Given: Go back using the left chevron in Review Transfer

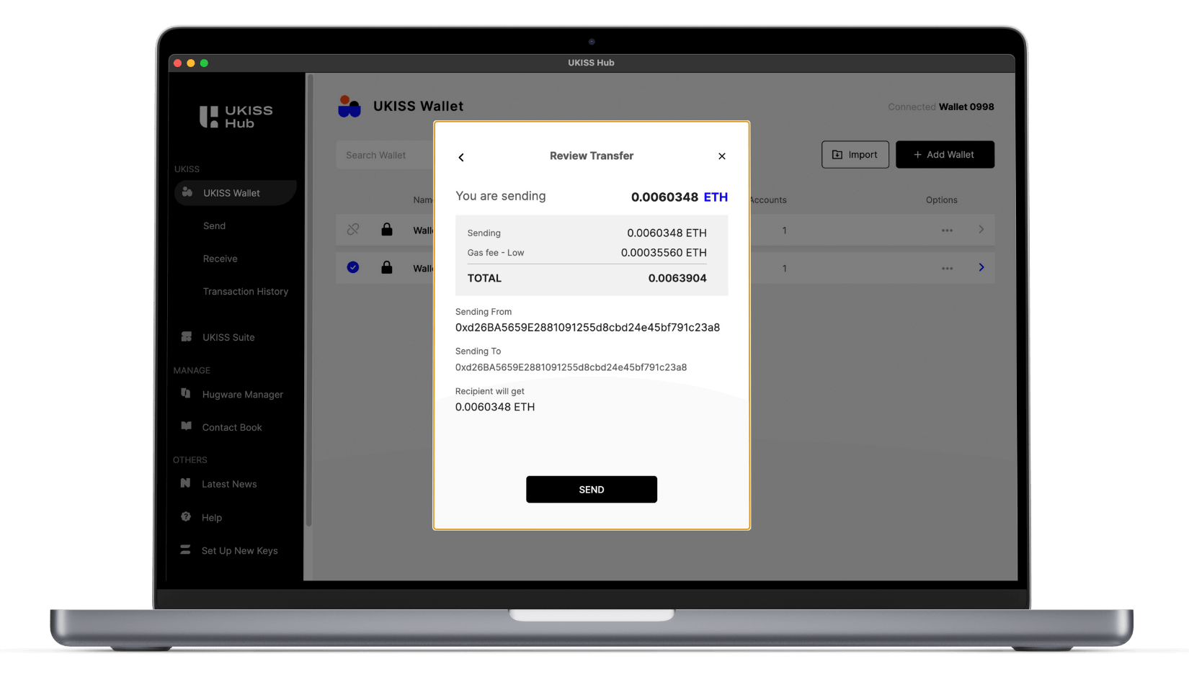Looking at the screenshot, I should click(x=461, y=157).
